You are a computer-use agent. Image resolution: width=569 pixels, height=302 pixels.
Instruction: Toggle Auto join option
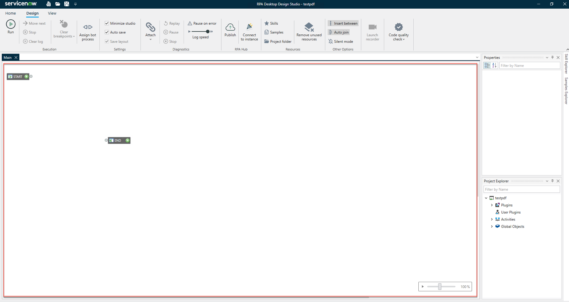339,32
